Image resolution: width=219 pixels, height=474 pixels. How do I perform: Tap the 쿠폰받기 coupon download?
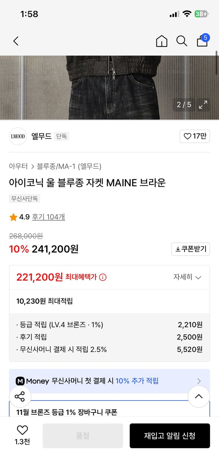click(190, 249)
